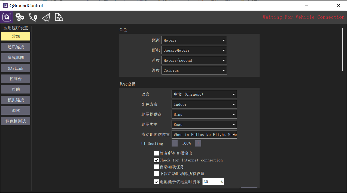Open the 地图类型 Road dropdown

pyautogui.click(x=204, y=124)
